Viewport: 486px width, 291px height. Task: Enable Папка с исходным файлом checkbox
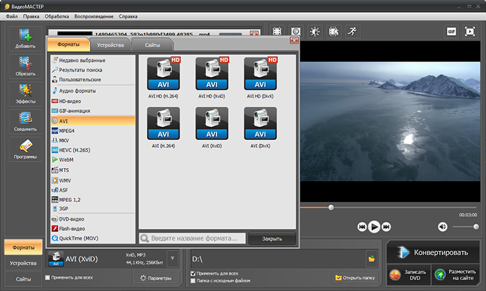point(193,281)
